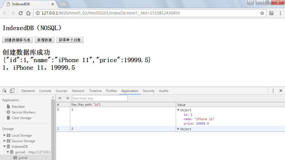285x160 pixels.
Task: Open the JB extension icon
Action: tap(271, 13)
